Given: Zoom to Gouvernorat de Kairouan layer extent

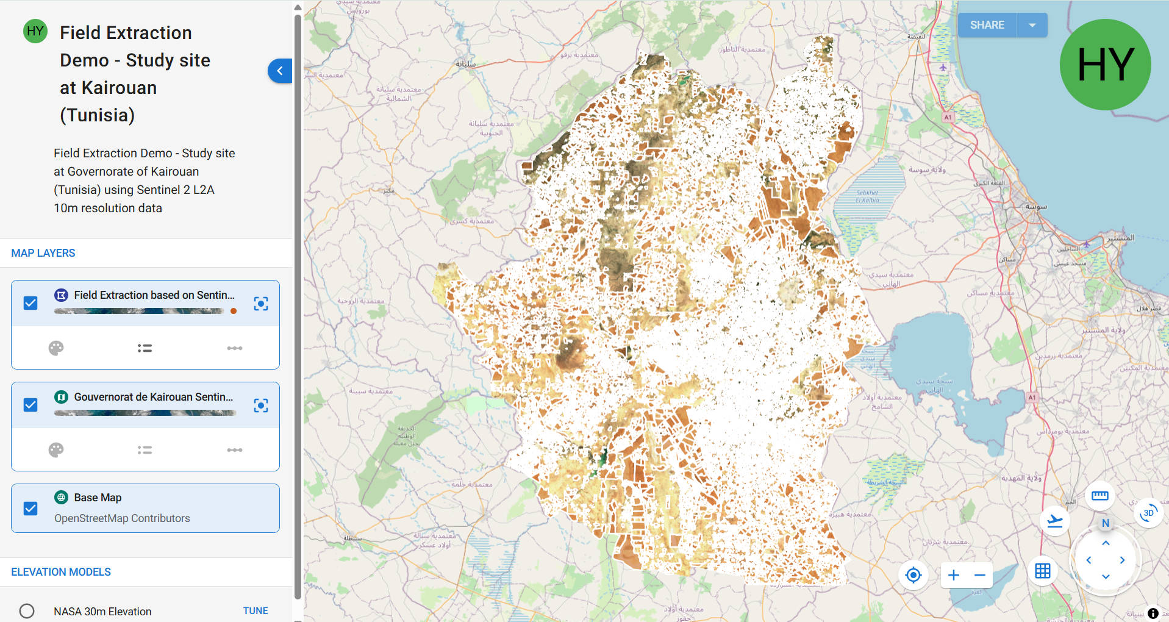Looking at the screenshot, I should pyautogui.click(x=261, y=406).
